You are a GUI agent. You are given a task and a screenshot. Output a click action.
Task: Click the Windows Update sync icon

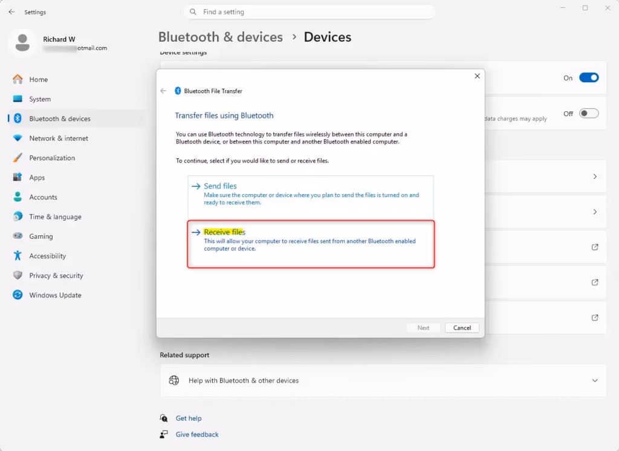pyautogui.click(x=18, y=294)
